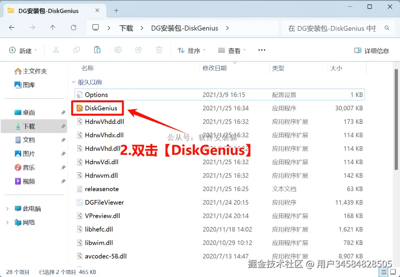Click the Paste clipboard icon
400x277 pixels.
(97, 50)
